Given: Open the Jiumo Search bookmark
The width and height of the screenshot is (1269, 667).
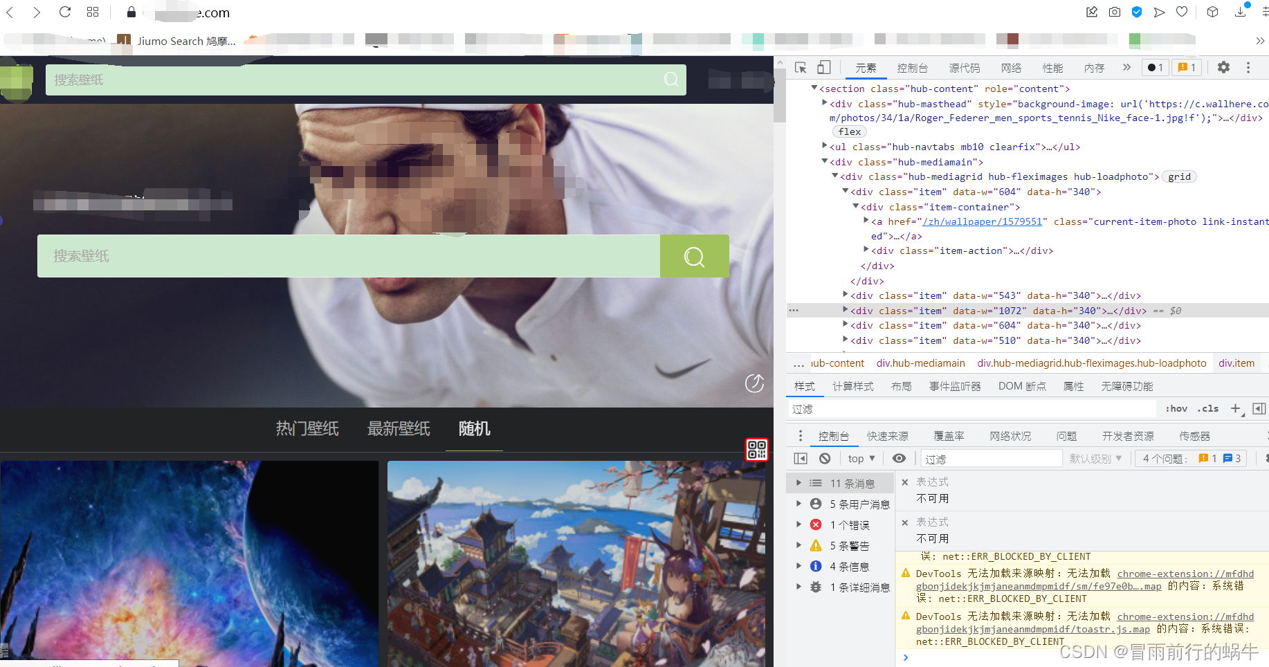Looking at the screenshot, I should point(176,41).
